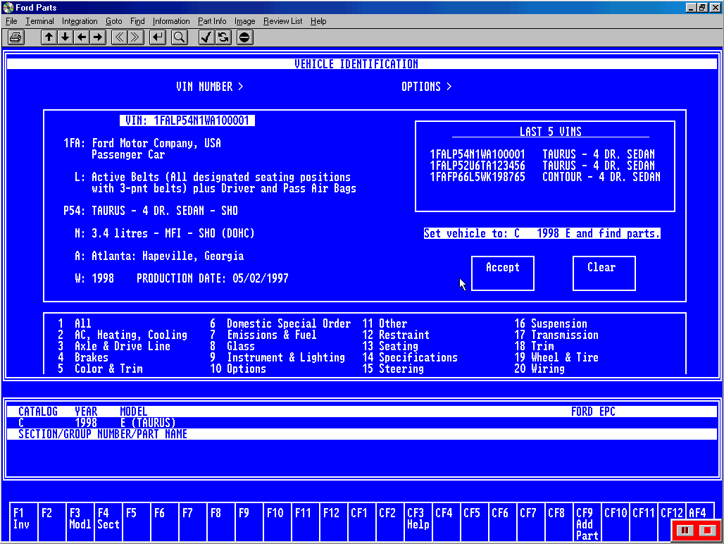This screenshot has height=544, width=724.
Task: Choose category 12 Restraint
Action: pyautogui.click(x=396, y=335)
